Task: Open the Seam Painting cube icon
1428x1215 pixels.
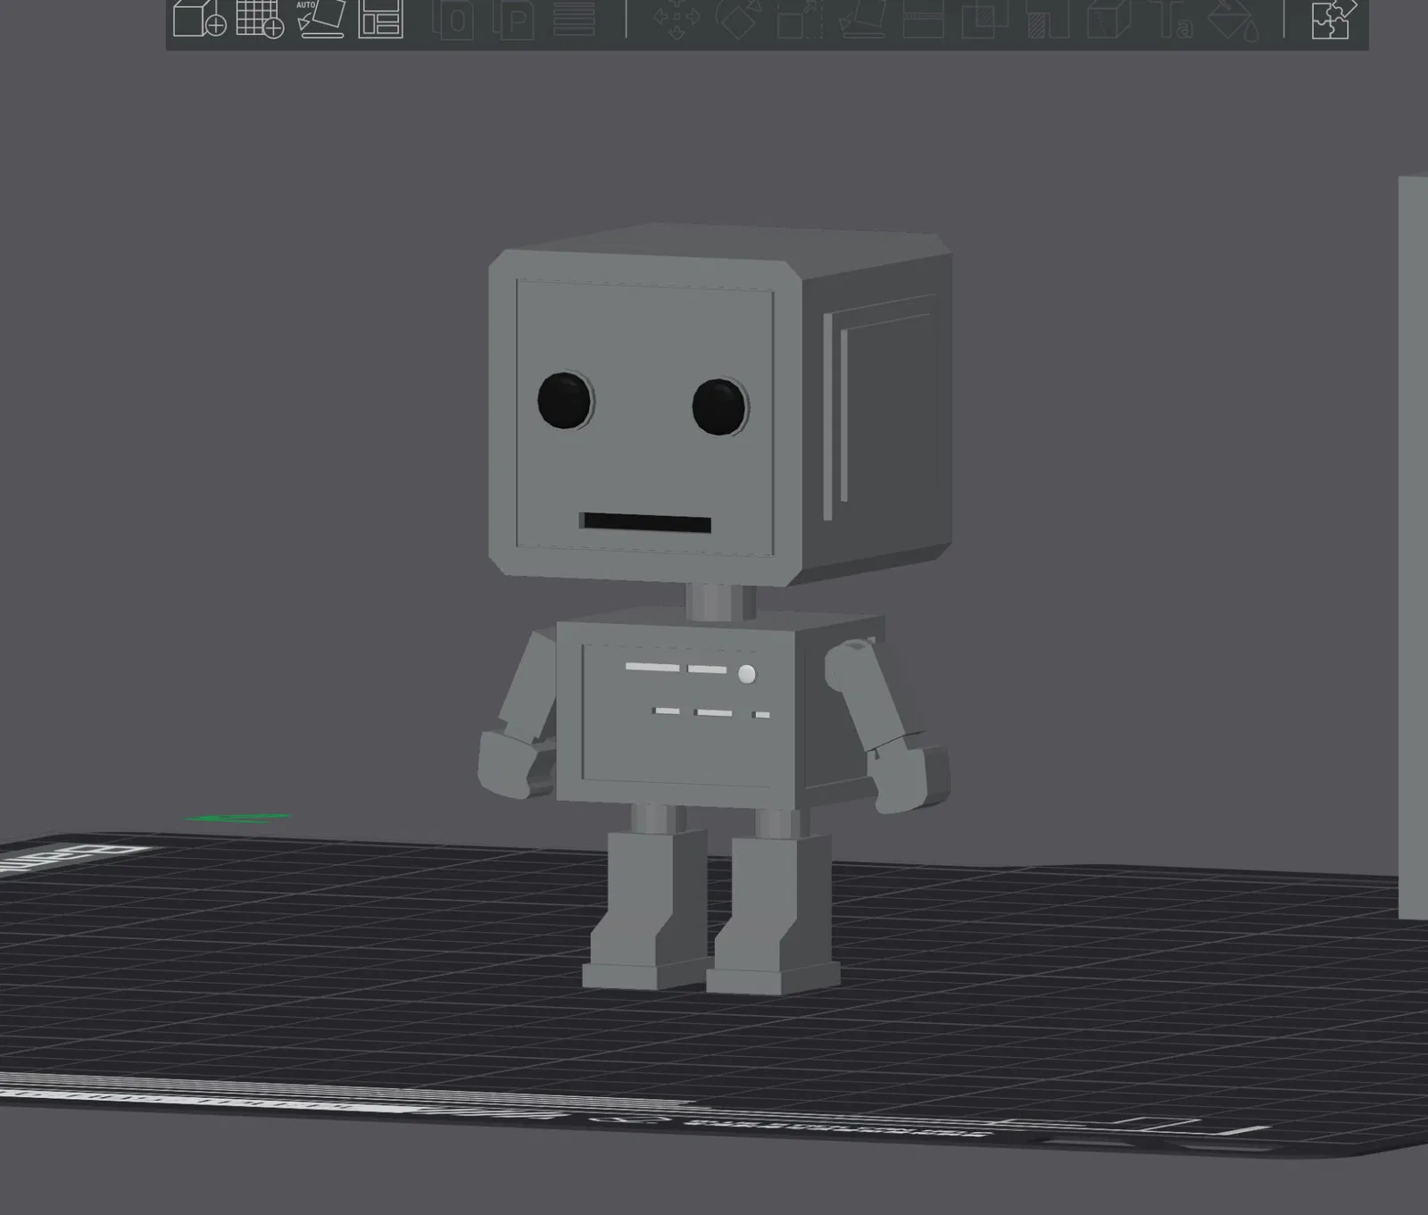Action: click(x=1109, y=19)
